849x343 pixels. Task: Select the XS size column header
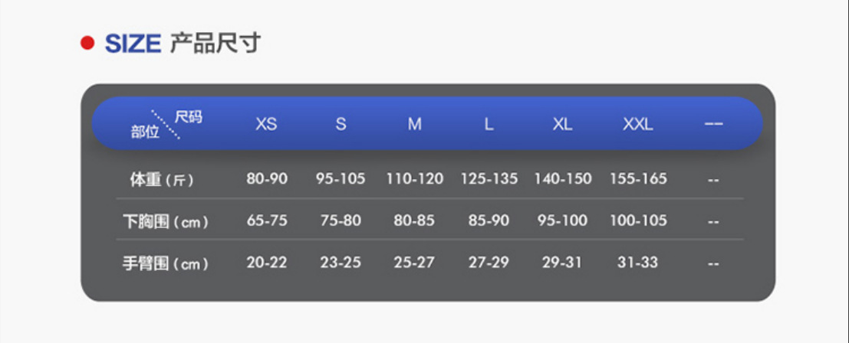coord(266,124)
